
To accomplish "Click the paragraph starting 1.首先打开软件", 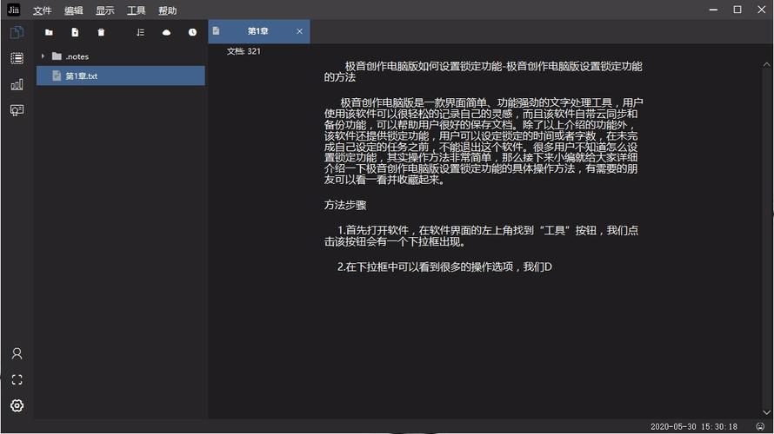I will (481, 236).
